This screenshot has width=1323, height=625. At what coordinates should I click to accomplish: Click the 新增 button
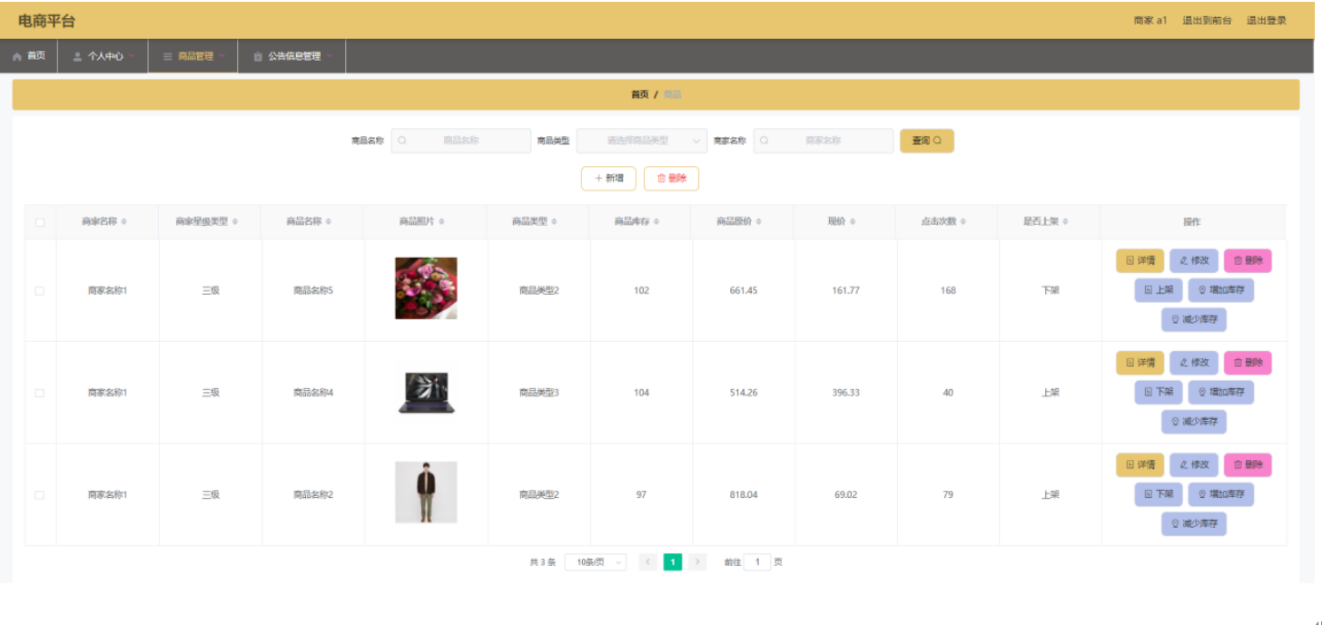608,179
